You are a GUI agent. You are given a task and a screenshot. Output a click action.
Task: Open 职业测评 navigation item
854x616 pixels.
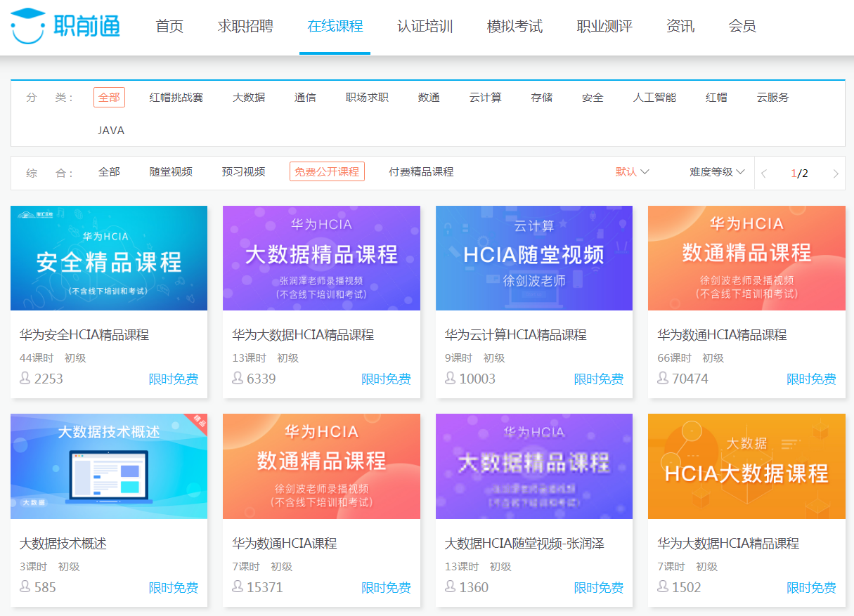tap(604, 27)
